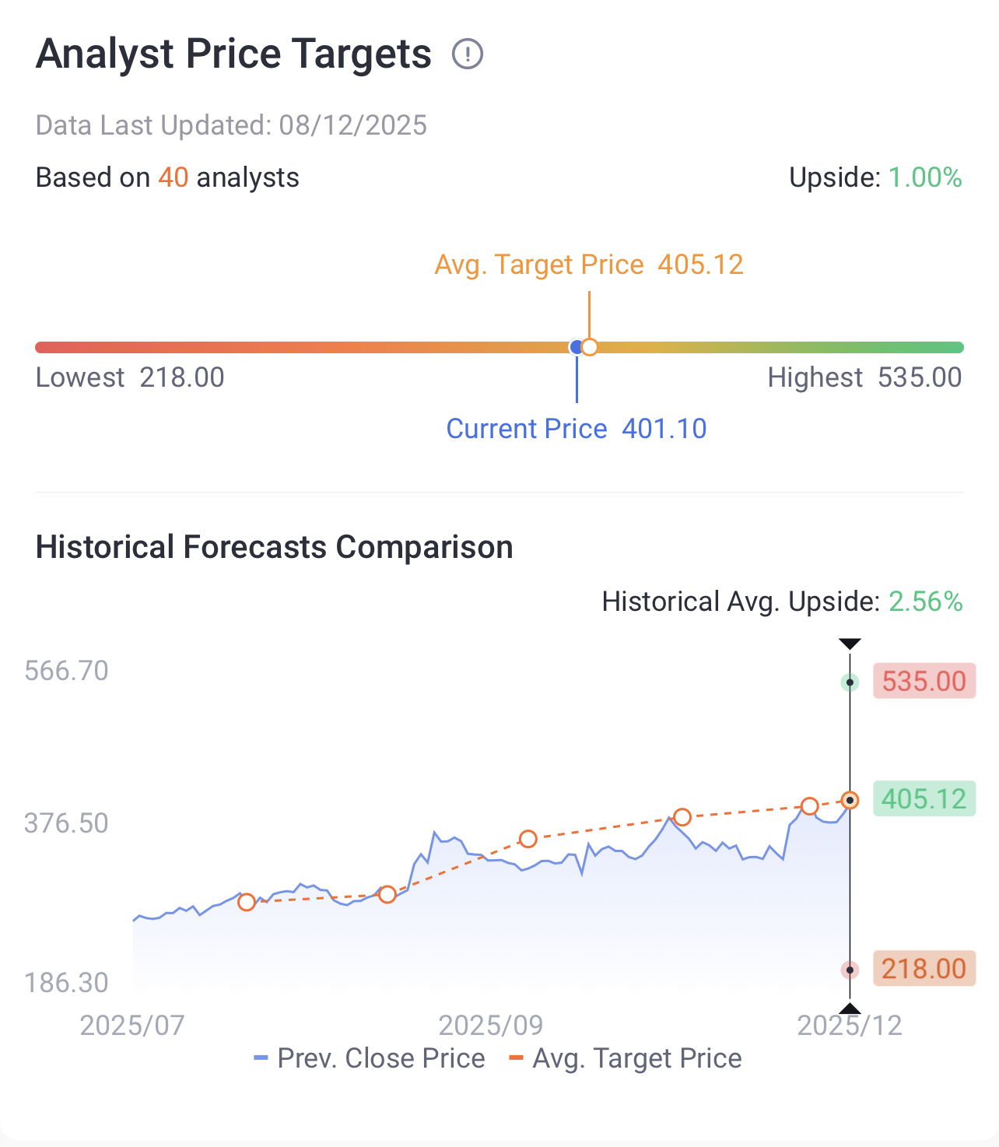Select the third avg target circle near 2025/09
Image resolution: width=999 pixels, height=1147 pixels.
pyautogui.click(x=528, y=839)
